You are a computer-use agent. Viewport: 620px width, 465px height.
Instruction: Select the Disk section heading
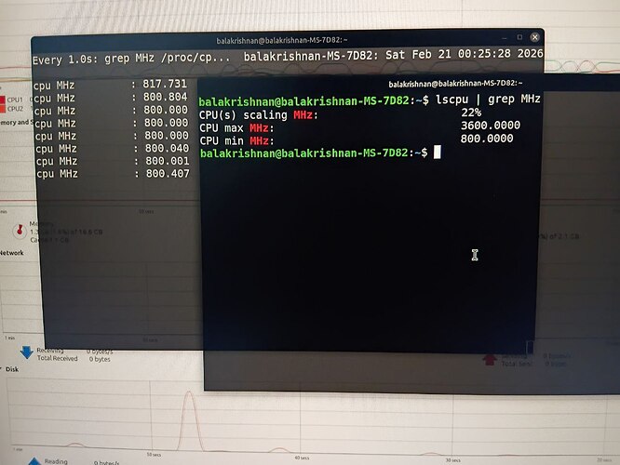12,369
